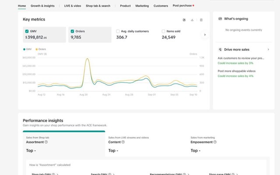Click the Sep 01 axis label
Screen dimensions: 280x175
coord(152,94)
